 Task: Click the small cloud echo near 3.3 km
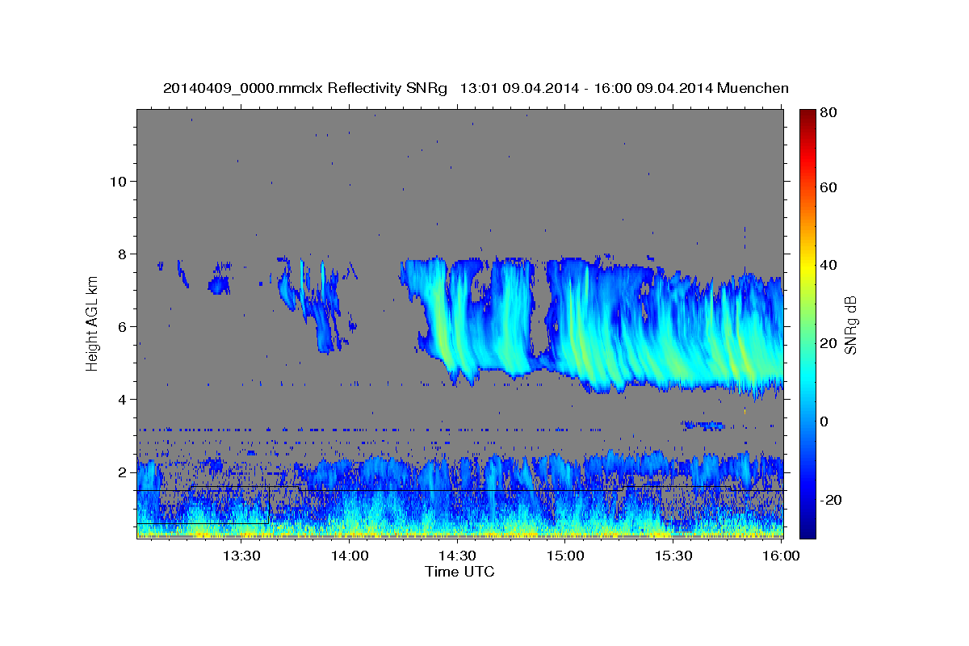coord(703,424)
